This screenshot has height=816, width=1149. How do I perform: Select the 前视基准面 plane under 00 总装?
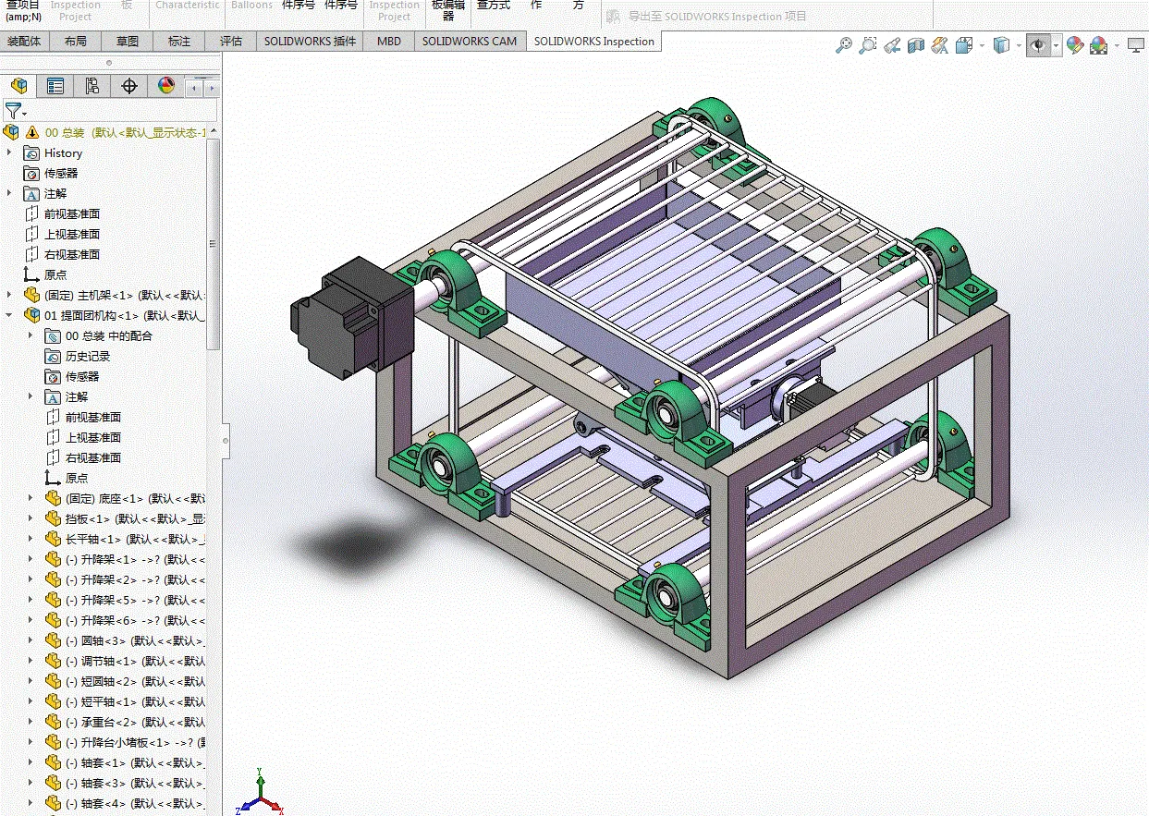coord(71,213)
